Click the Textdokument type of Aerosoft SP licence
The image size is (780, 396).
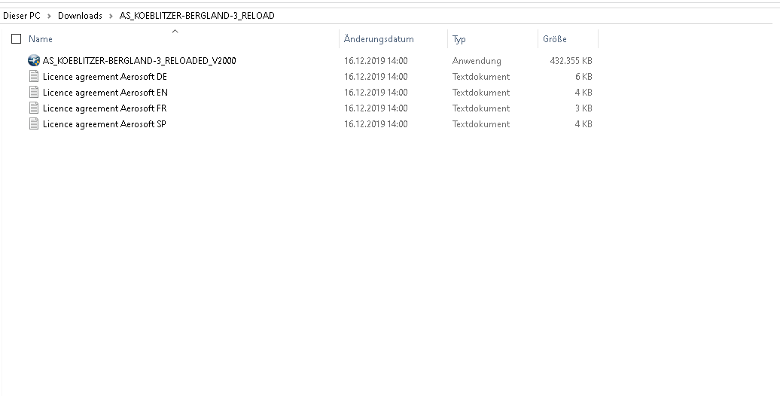481,124
